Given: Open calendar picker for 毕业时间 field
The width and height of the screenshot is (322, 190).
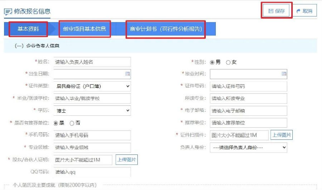Looking at the screenshot, I should click(x=284, y=74).
